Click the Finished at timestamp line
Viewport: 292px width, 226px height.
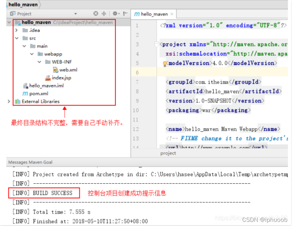[80, 221]
